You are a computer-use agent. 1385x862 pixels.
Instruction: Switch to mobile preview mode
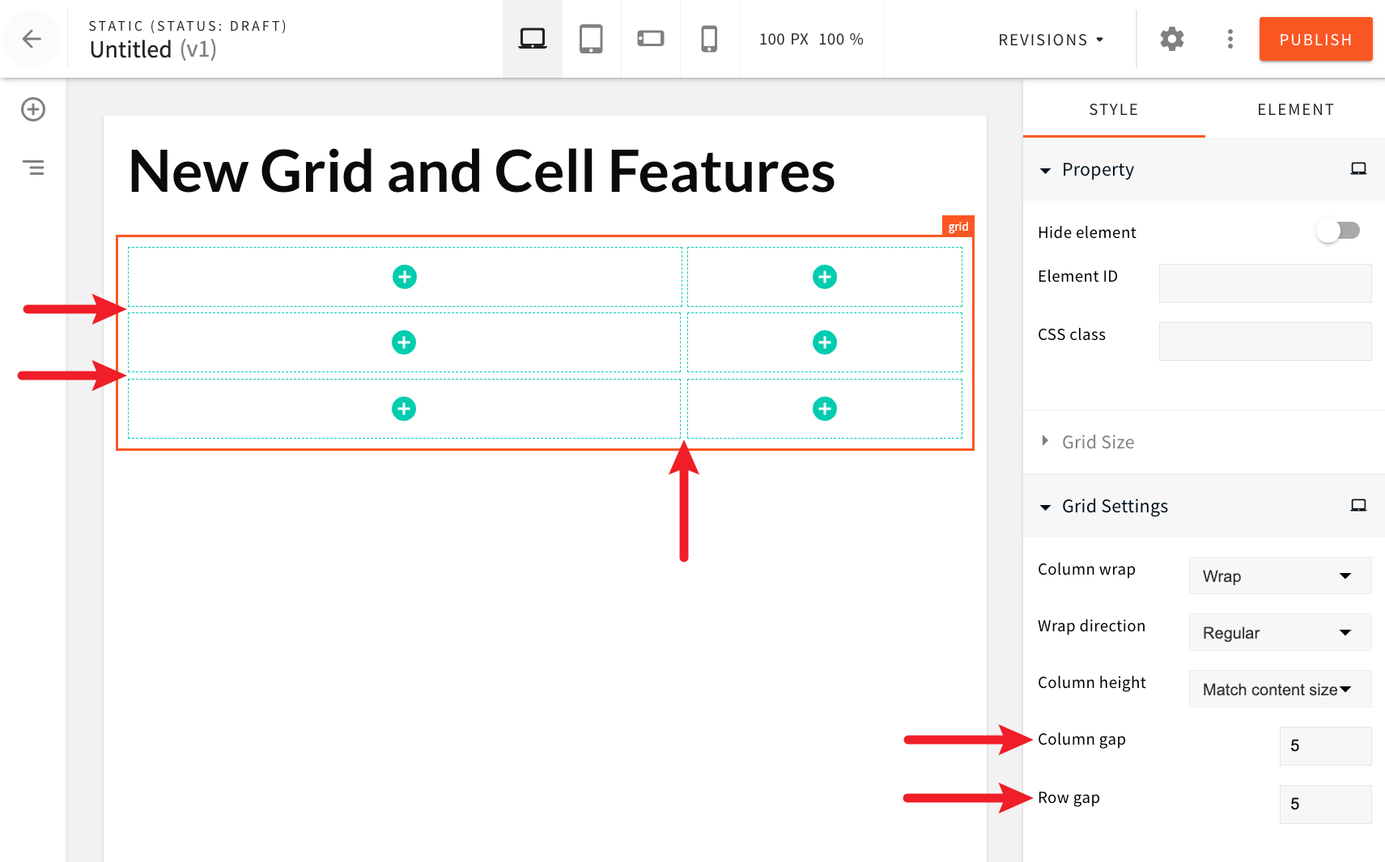click(709, 37)
